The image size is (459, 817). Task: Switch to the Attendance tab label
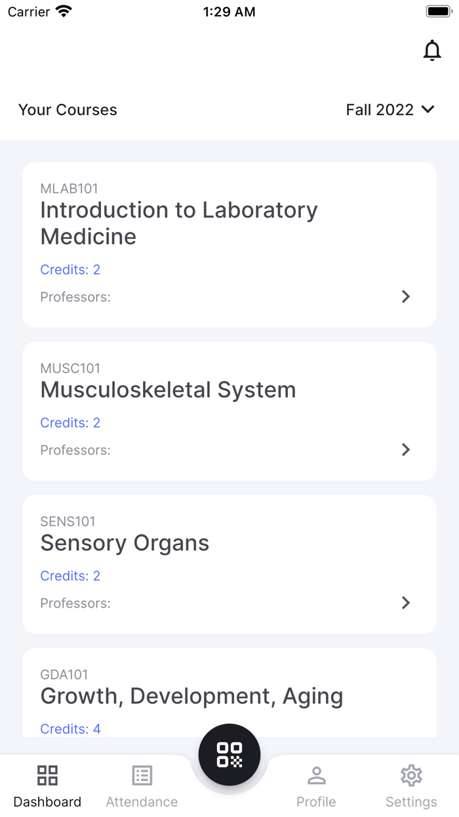142,802
